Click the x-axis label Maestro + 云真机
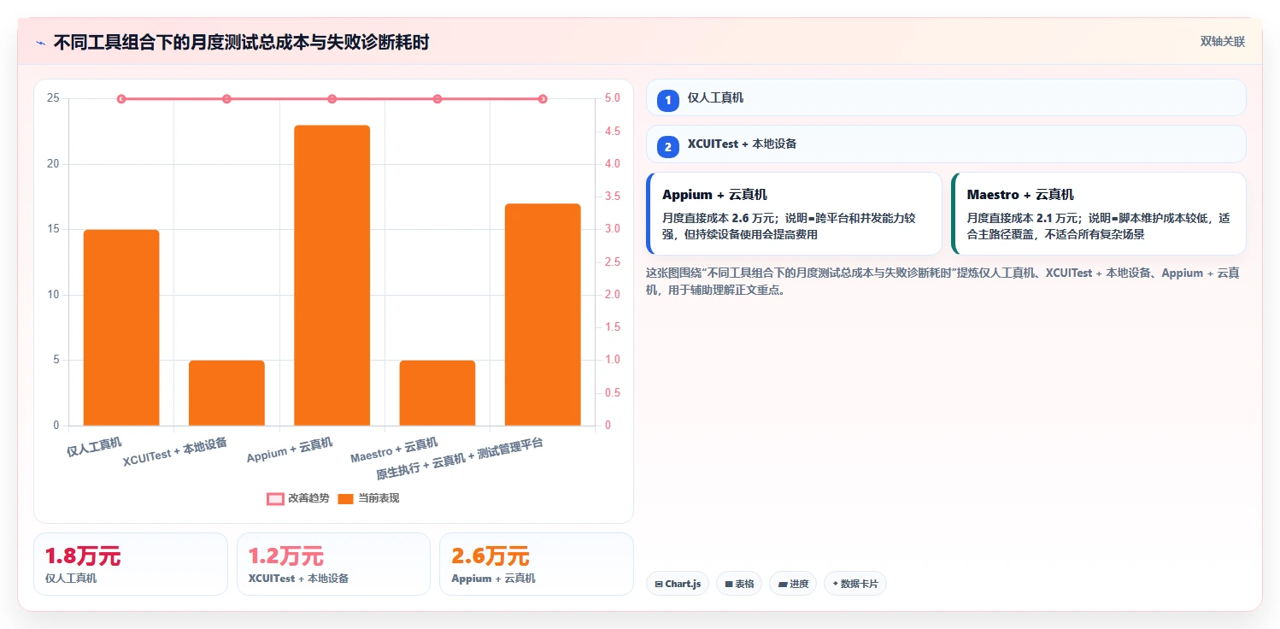1280x629 pixels. (x=394, y=450)
